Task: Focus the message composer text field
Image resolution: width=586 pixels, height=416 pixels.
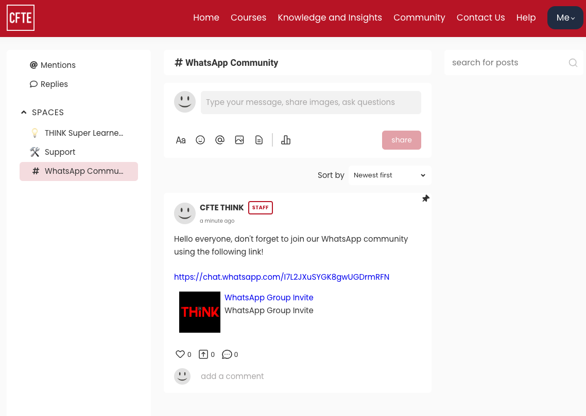Action: click(x=311, y=102)
